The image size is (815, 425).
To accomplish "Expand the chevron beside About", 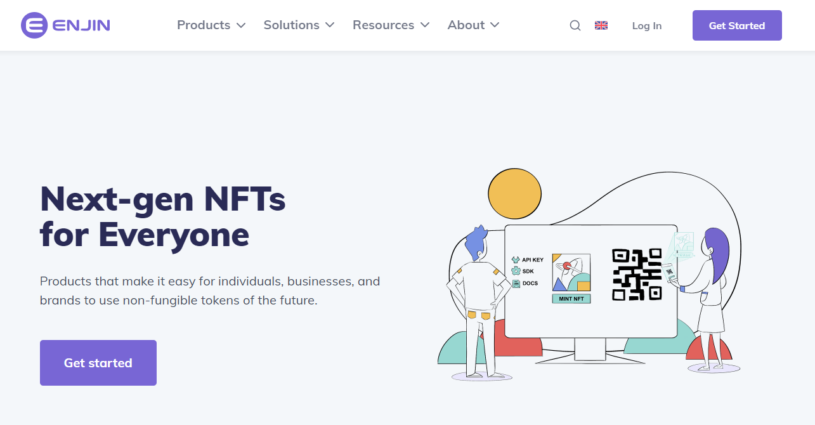I will click(495, 25).
